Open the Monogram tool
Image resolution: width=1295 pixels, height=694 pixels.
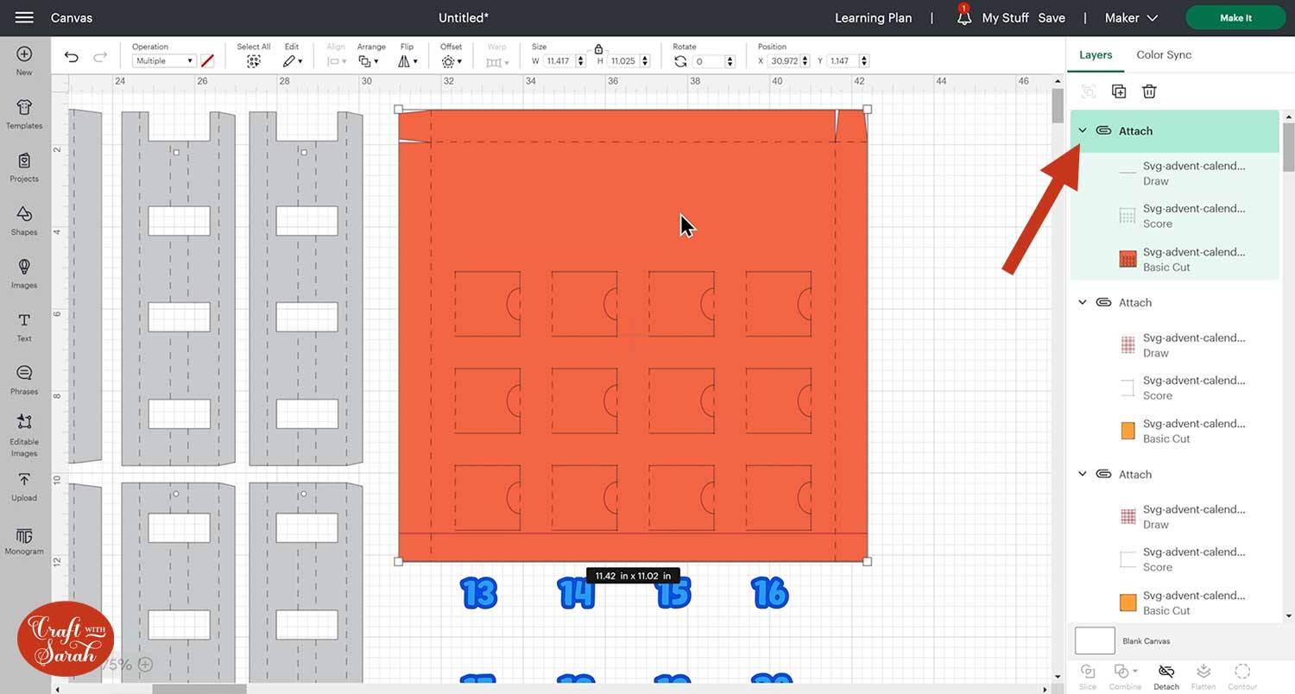click(x=24, y=541)
